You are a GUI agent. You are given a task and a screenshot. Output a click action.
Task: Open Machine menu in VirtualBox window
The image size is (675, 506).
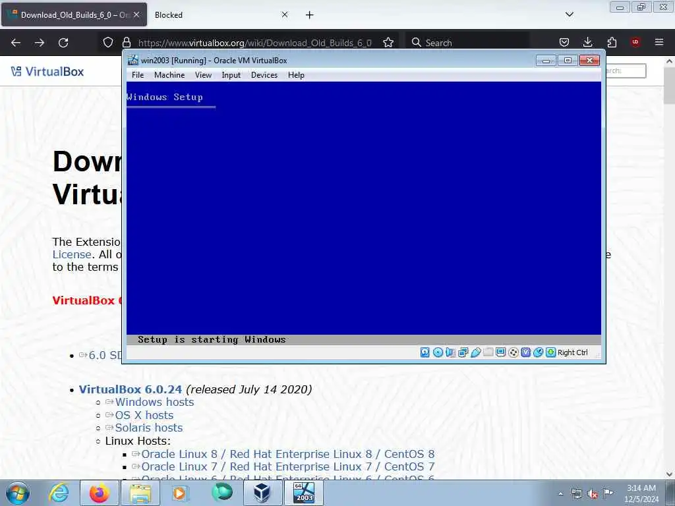[169, 75]
